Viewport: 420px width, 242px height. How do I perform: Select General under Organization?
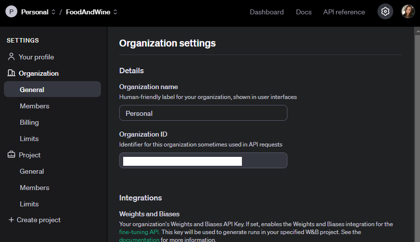[52, 89]
